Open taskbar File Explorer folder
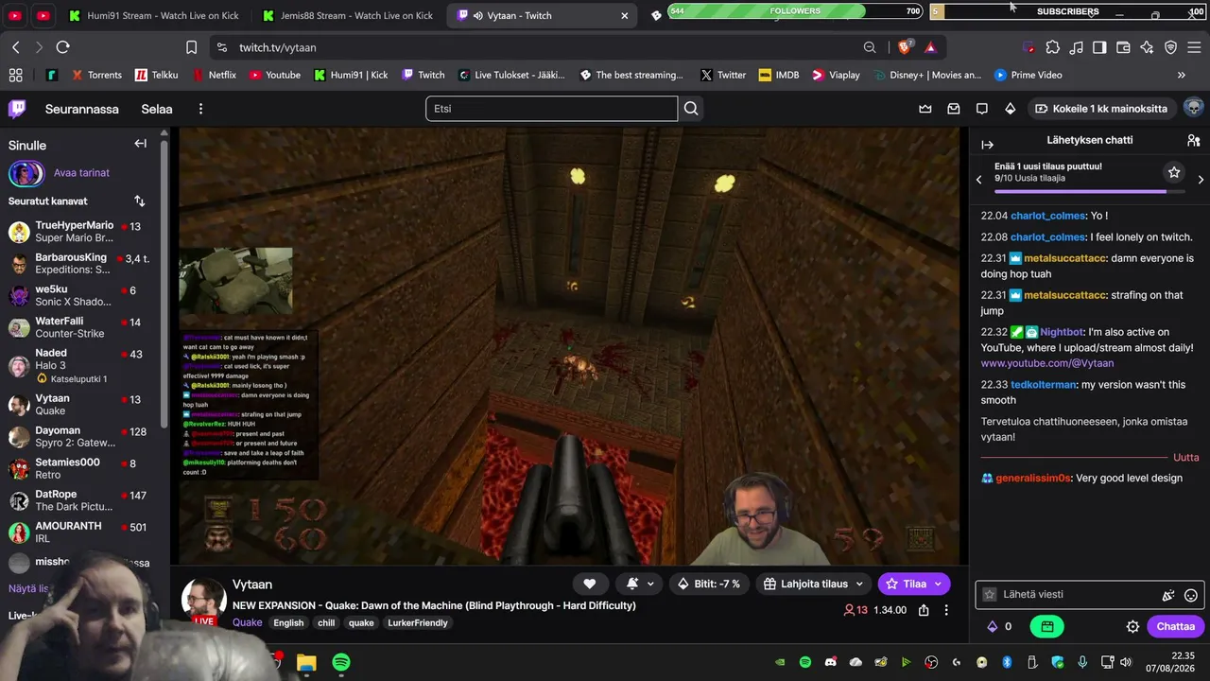1210x681 pixels. 306,662
